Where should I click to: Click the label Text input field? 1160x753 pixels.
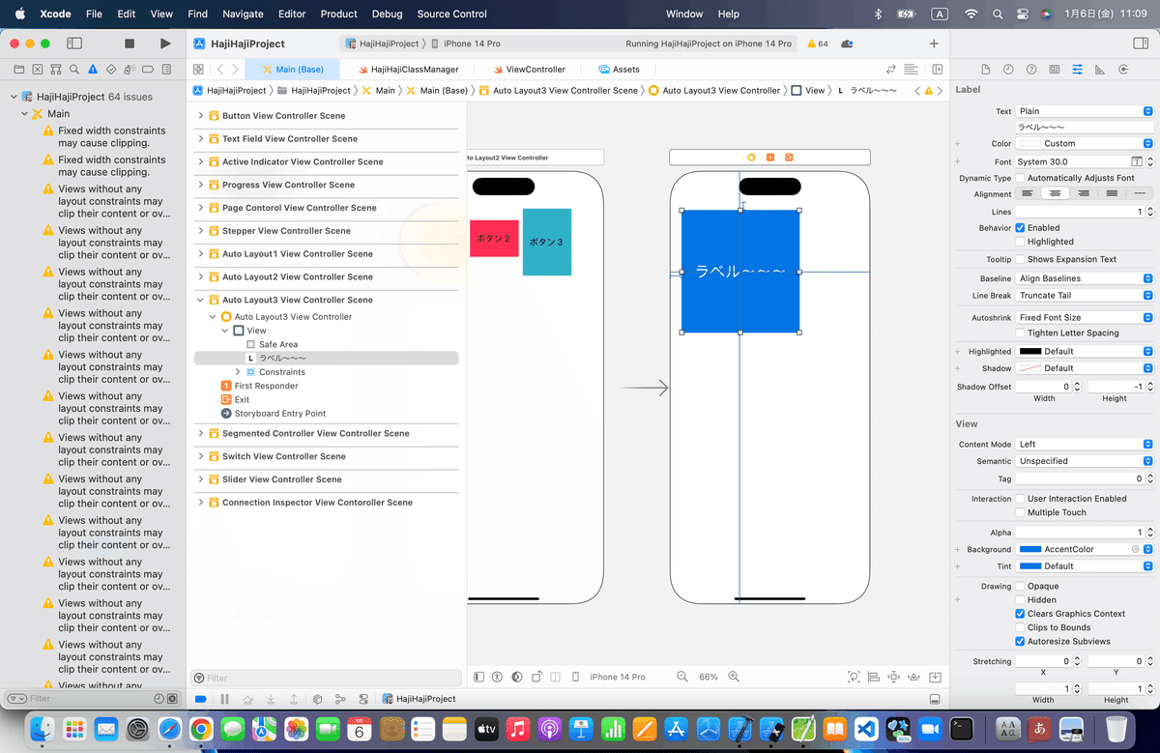(1085, 127)
